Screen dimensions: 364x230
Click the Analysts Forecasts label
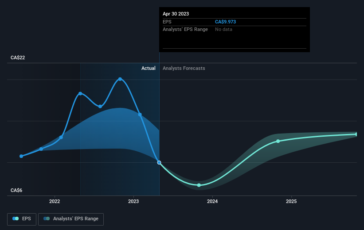(x=184, y=68)
